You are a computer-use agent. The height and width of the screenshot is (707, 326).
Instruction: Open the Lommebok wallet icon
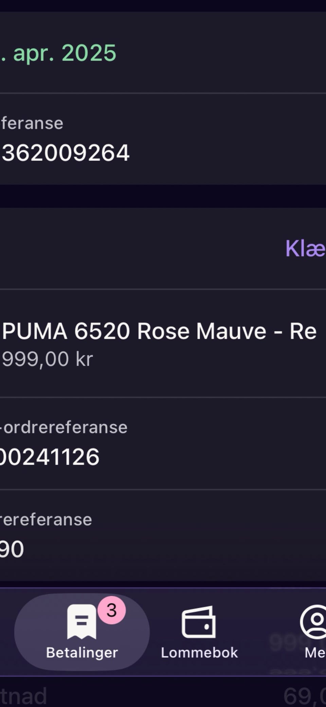[x=199, y=622]
